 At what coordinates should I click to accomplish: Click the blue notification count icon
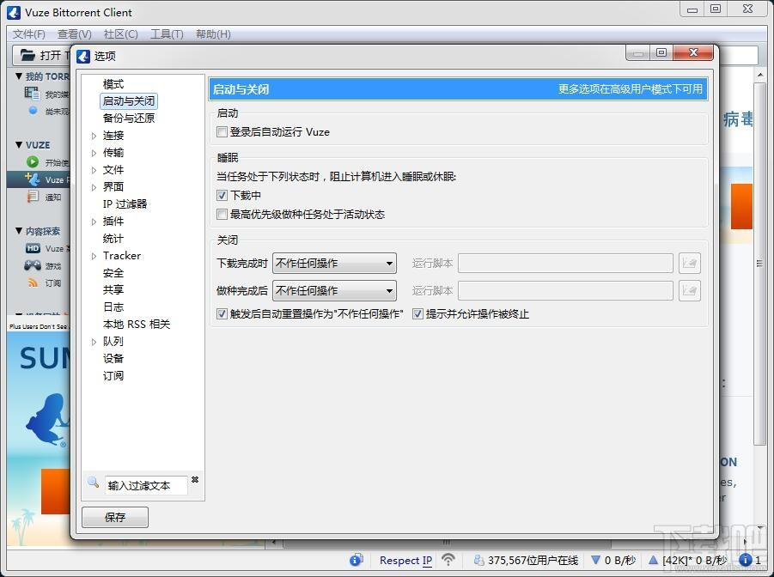pos(746,560)
